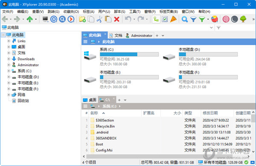Click the Copy toolbar icon
Image resolution: width=256 pixels, height=166 pixels.
[91, 19]
